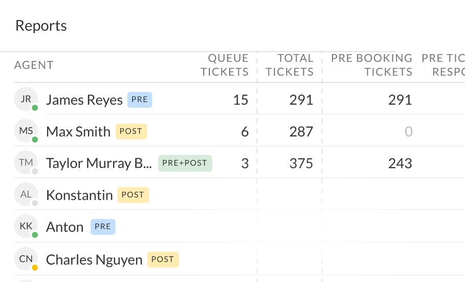Open Taylor Murray TM avatar
This screenshot has width=465, height=282.
26,162
